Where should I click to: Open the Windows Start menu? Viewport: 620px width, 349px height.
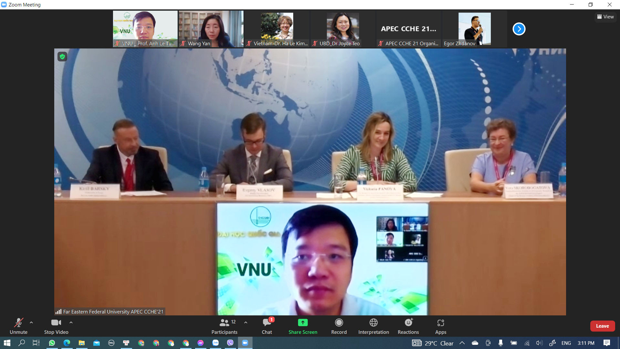point(7,343)
